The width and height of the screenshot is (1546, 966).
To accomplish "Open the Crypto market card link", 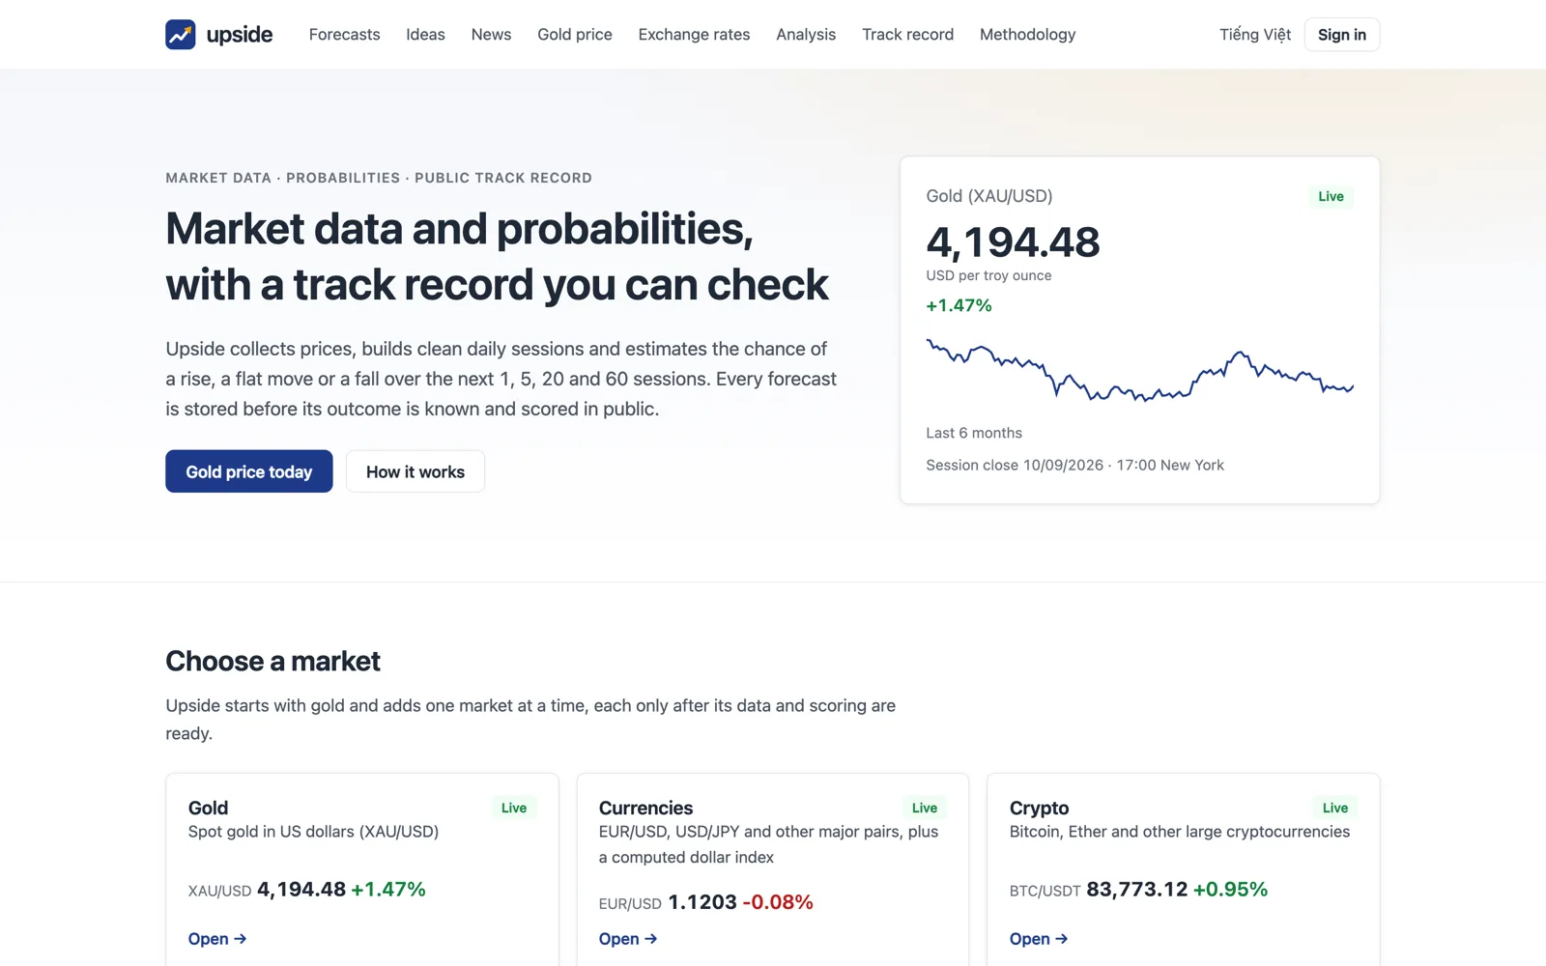I will pos(1039,939).
